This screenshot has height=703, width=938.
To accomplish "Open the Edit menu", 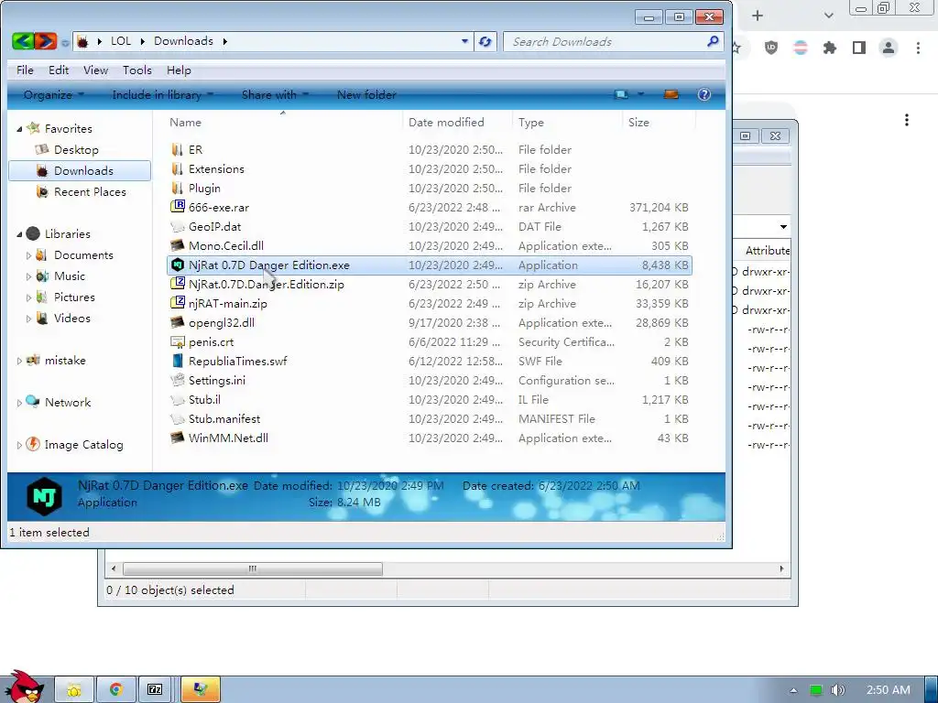I will pos(59,70).
